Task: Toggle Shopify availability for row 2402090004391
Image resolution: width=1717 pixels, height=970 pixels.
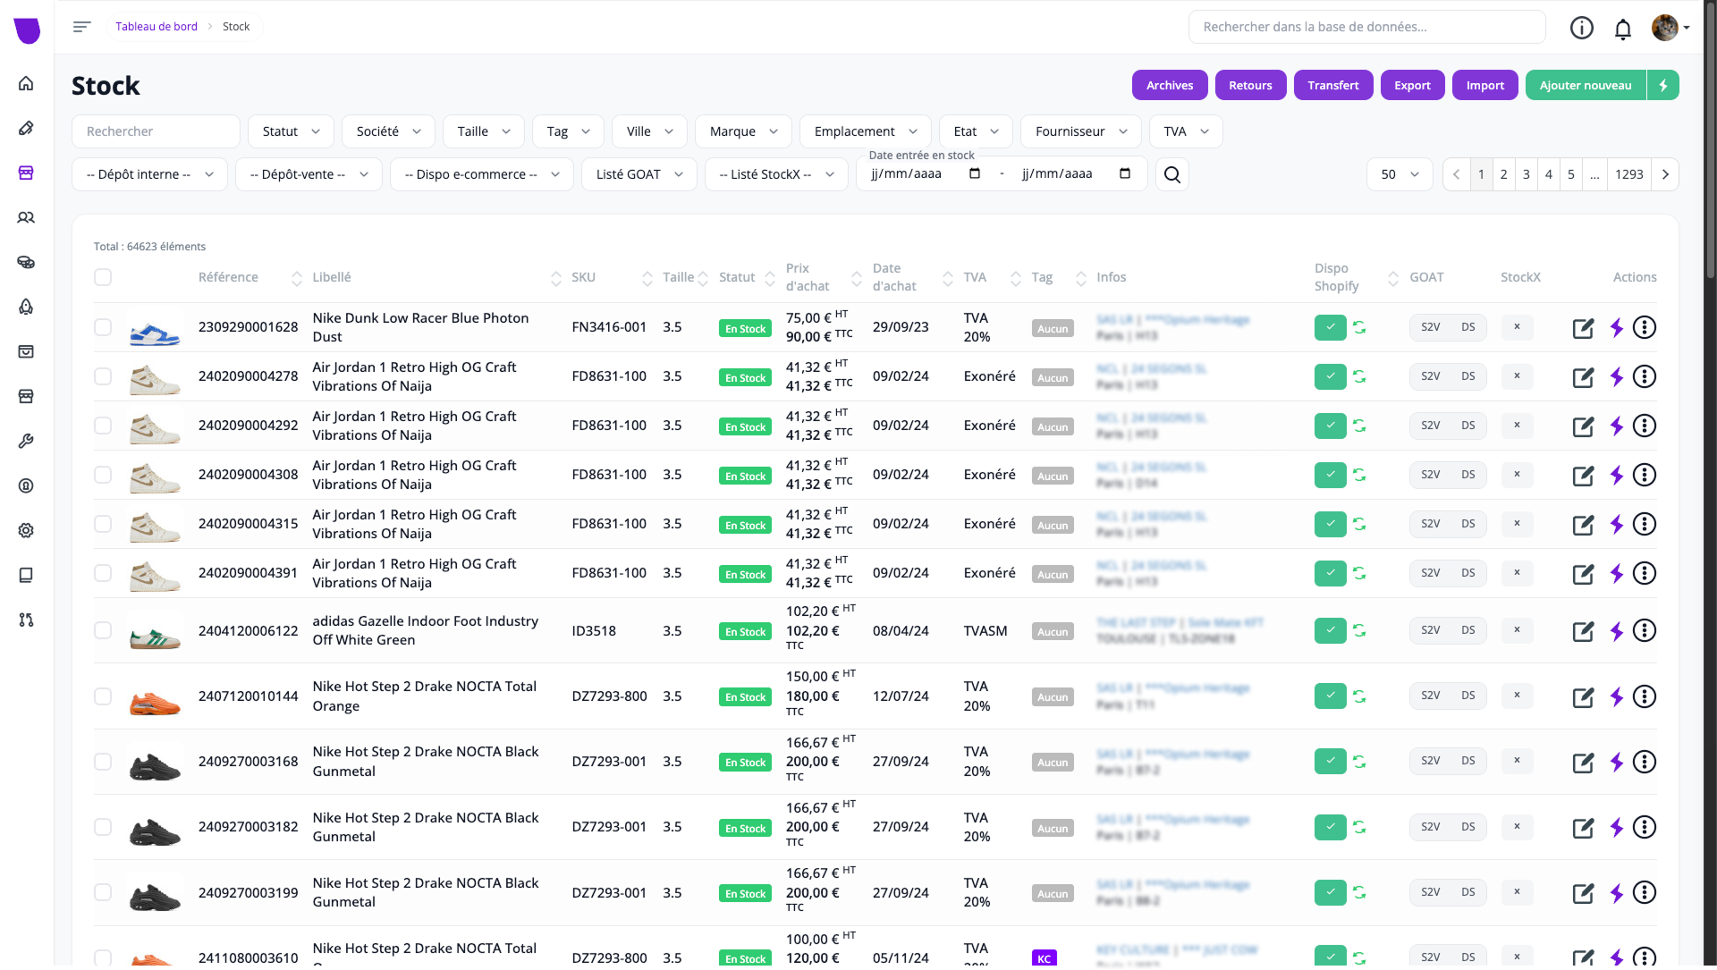Action: click(1330, 573)
